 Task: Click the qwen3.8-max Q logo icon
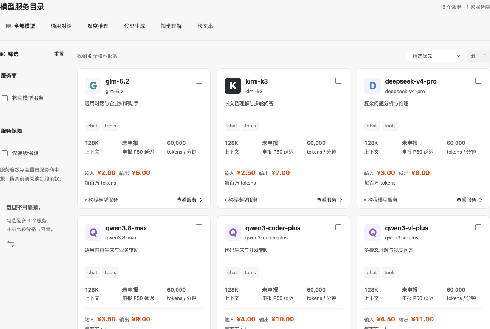click(x=93, y=232)
